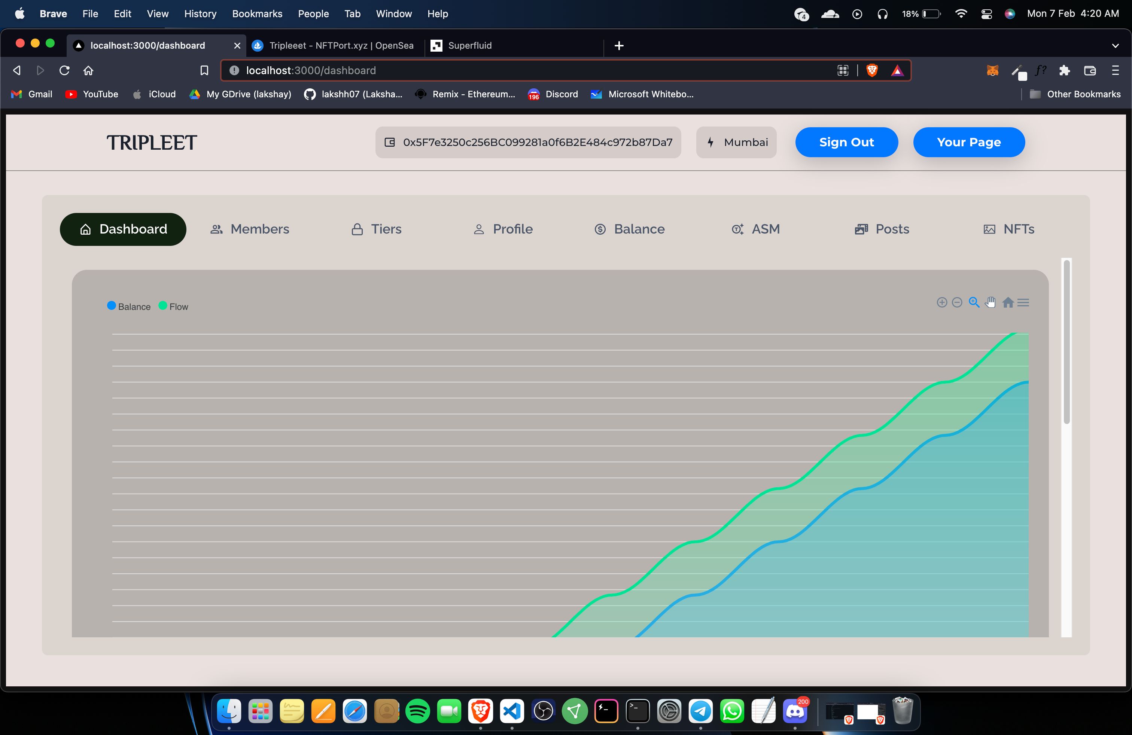Click the Dashboard home icon
Image resolution: width=1132 pixels, height=735 pixels.
pos(86,229)
